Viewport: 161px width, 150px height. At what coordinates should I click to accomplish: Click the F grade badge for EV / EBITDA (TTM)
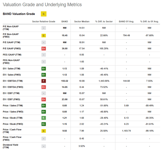44,81
